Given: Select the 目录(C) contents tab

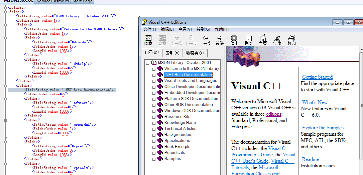Looking at the screenshot, I should [152, 53].
